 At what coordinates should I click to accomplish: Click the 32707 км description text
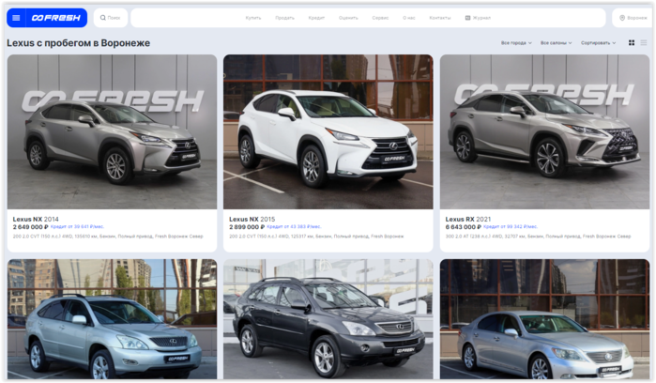(538, 237)
